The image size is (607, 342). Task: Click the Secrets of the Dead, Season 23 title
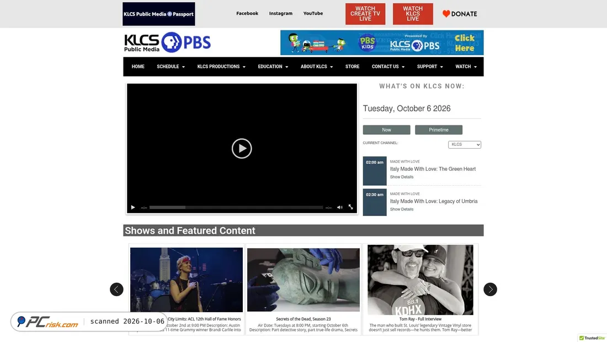point(303,319)
